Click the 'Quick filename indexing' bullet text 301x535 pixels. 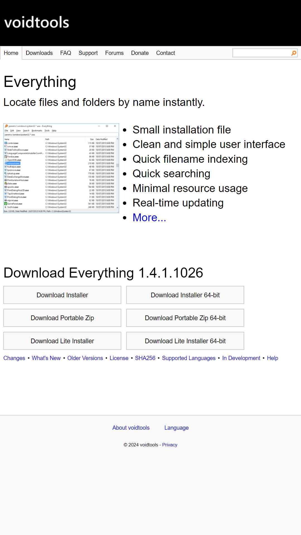coord(190,159)
